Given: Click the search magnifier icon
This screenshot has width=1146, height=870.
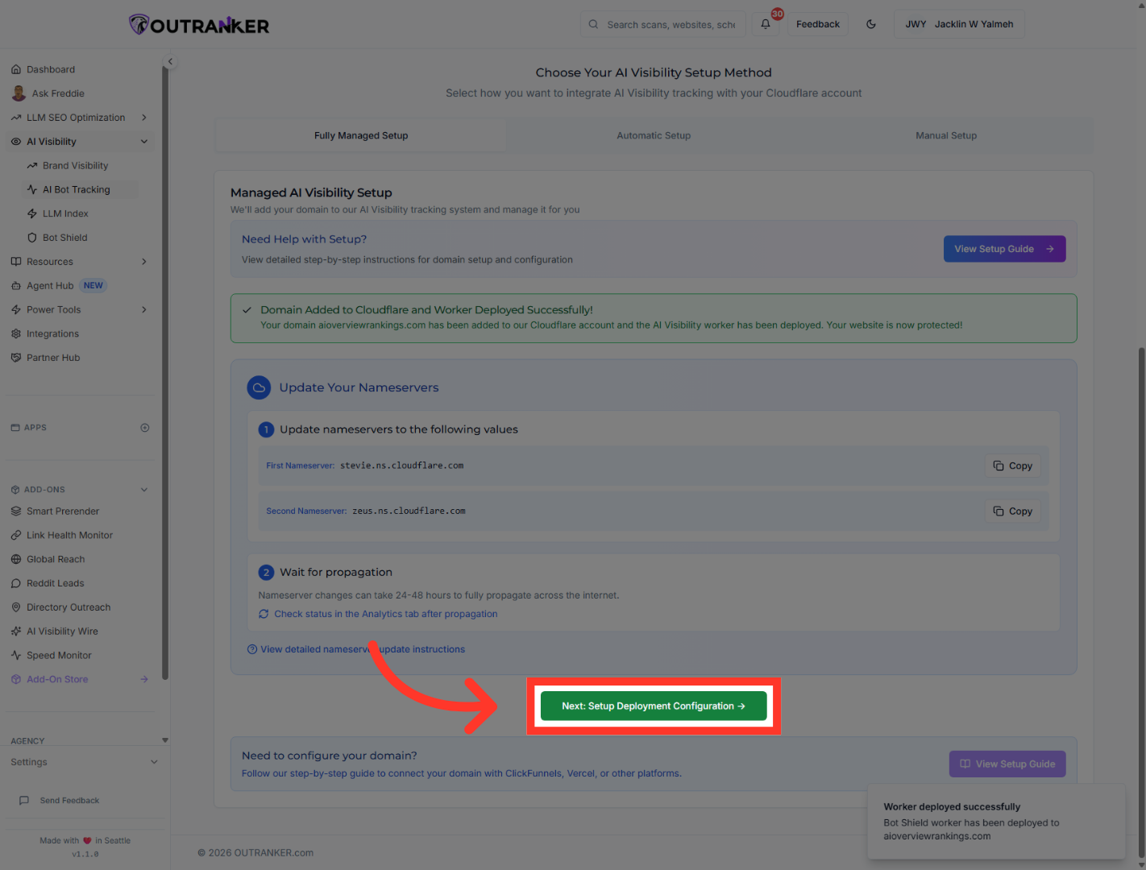Looking at the screenshot, I should point(593,24).
